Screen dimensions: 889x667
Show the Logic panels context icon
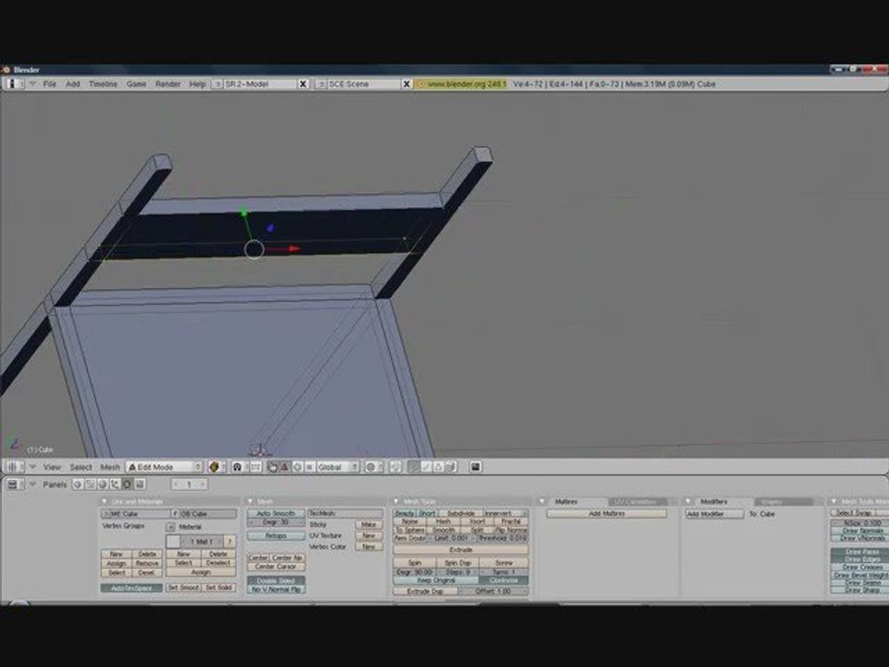click(78, 485)
